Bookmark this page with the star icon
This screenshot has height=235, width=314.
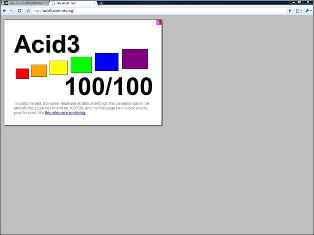28,11
